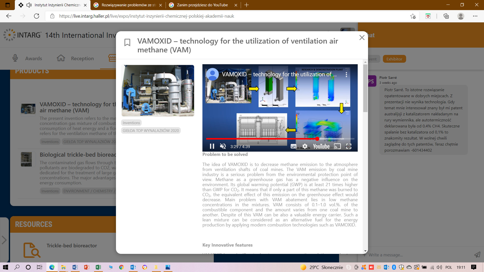Send the chat message
Image resolution: width=484 pixels, height=272 pixels.
pyautogui.click(x=477, y=255)
